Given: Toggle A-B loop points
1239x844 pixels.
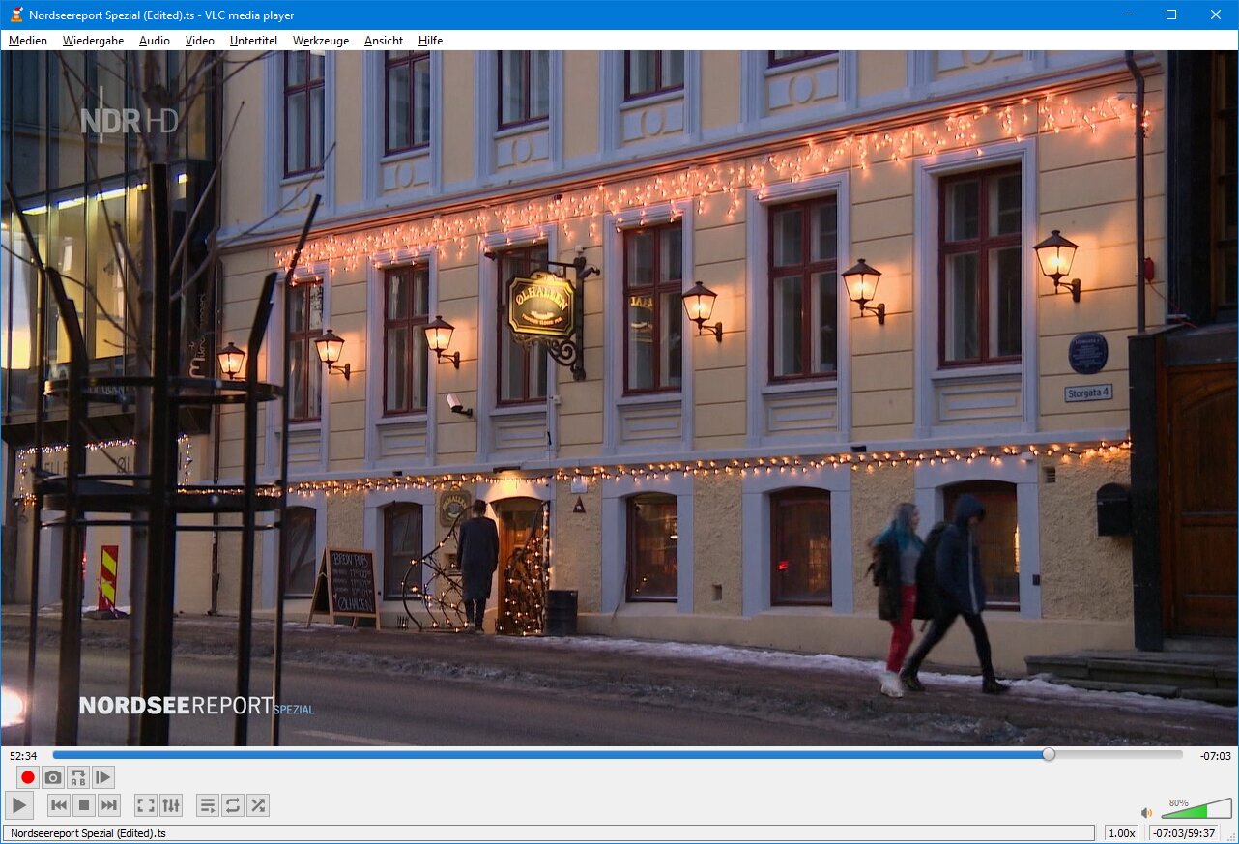Looking at the screenshot, I should (78, 777).
